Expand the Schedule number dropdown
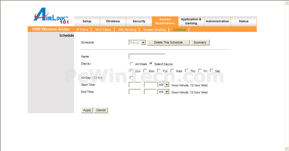This screenshot has width=289, height=151. pos(137,43)
